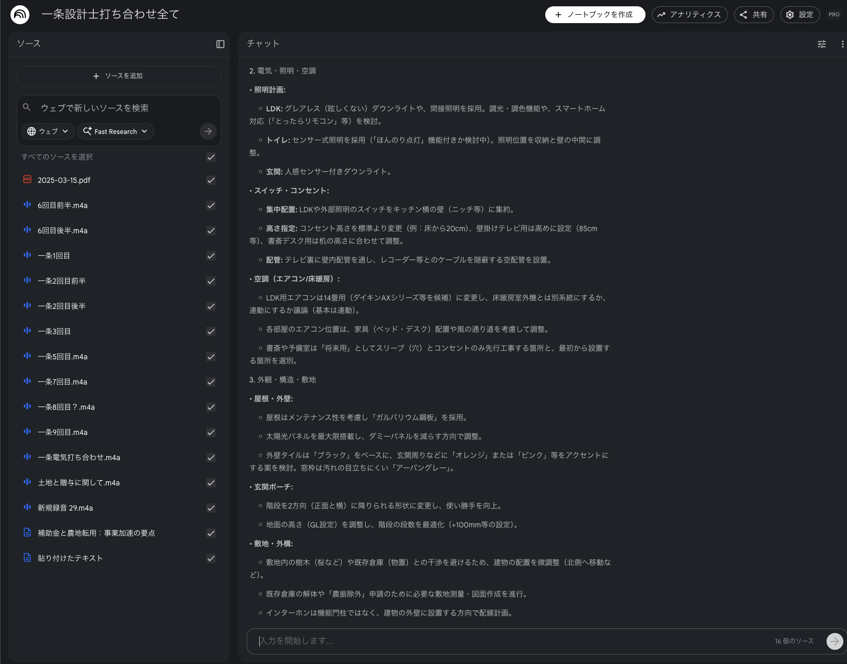The width and height of the screenshot is (847, 664).
Task: Open chat settings sliders icon
Action: pos(822,44)
